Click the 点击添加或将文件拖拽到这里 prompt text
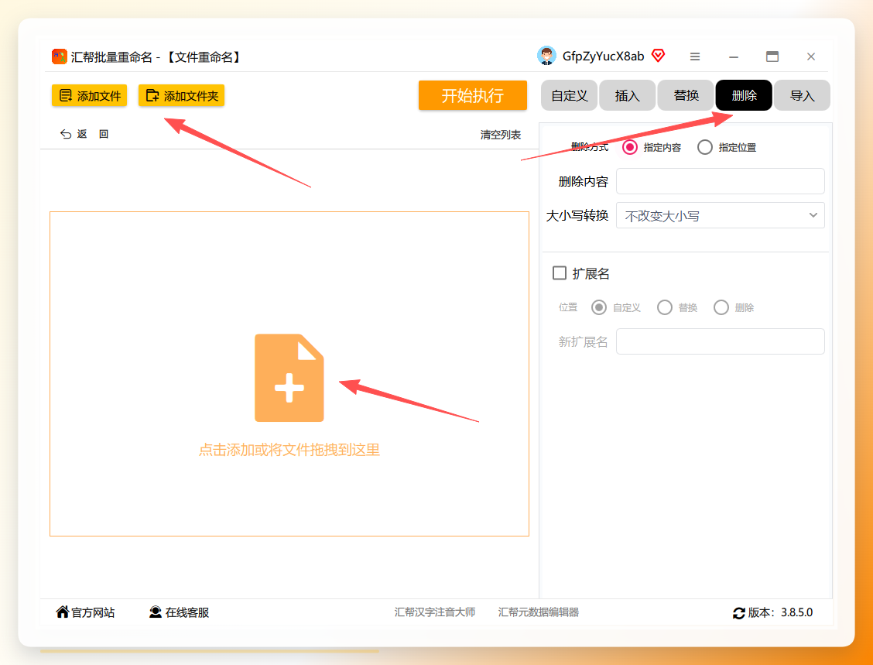 point(289,450)
